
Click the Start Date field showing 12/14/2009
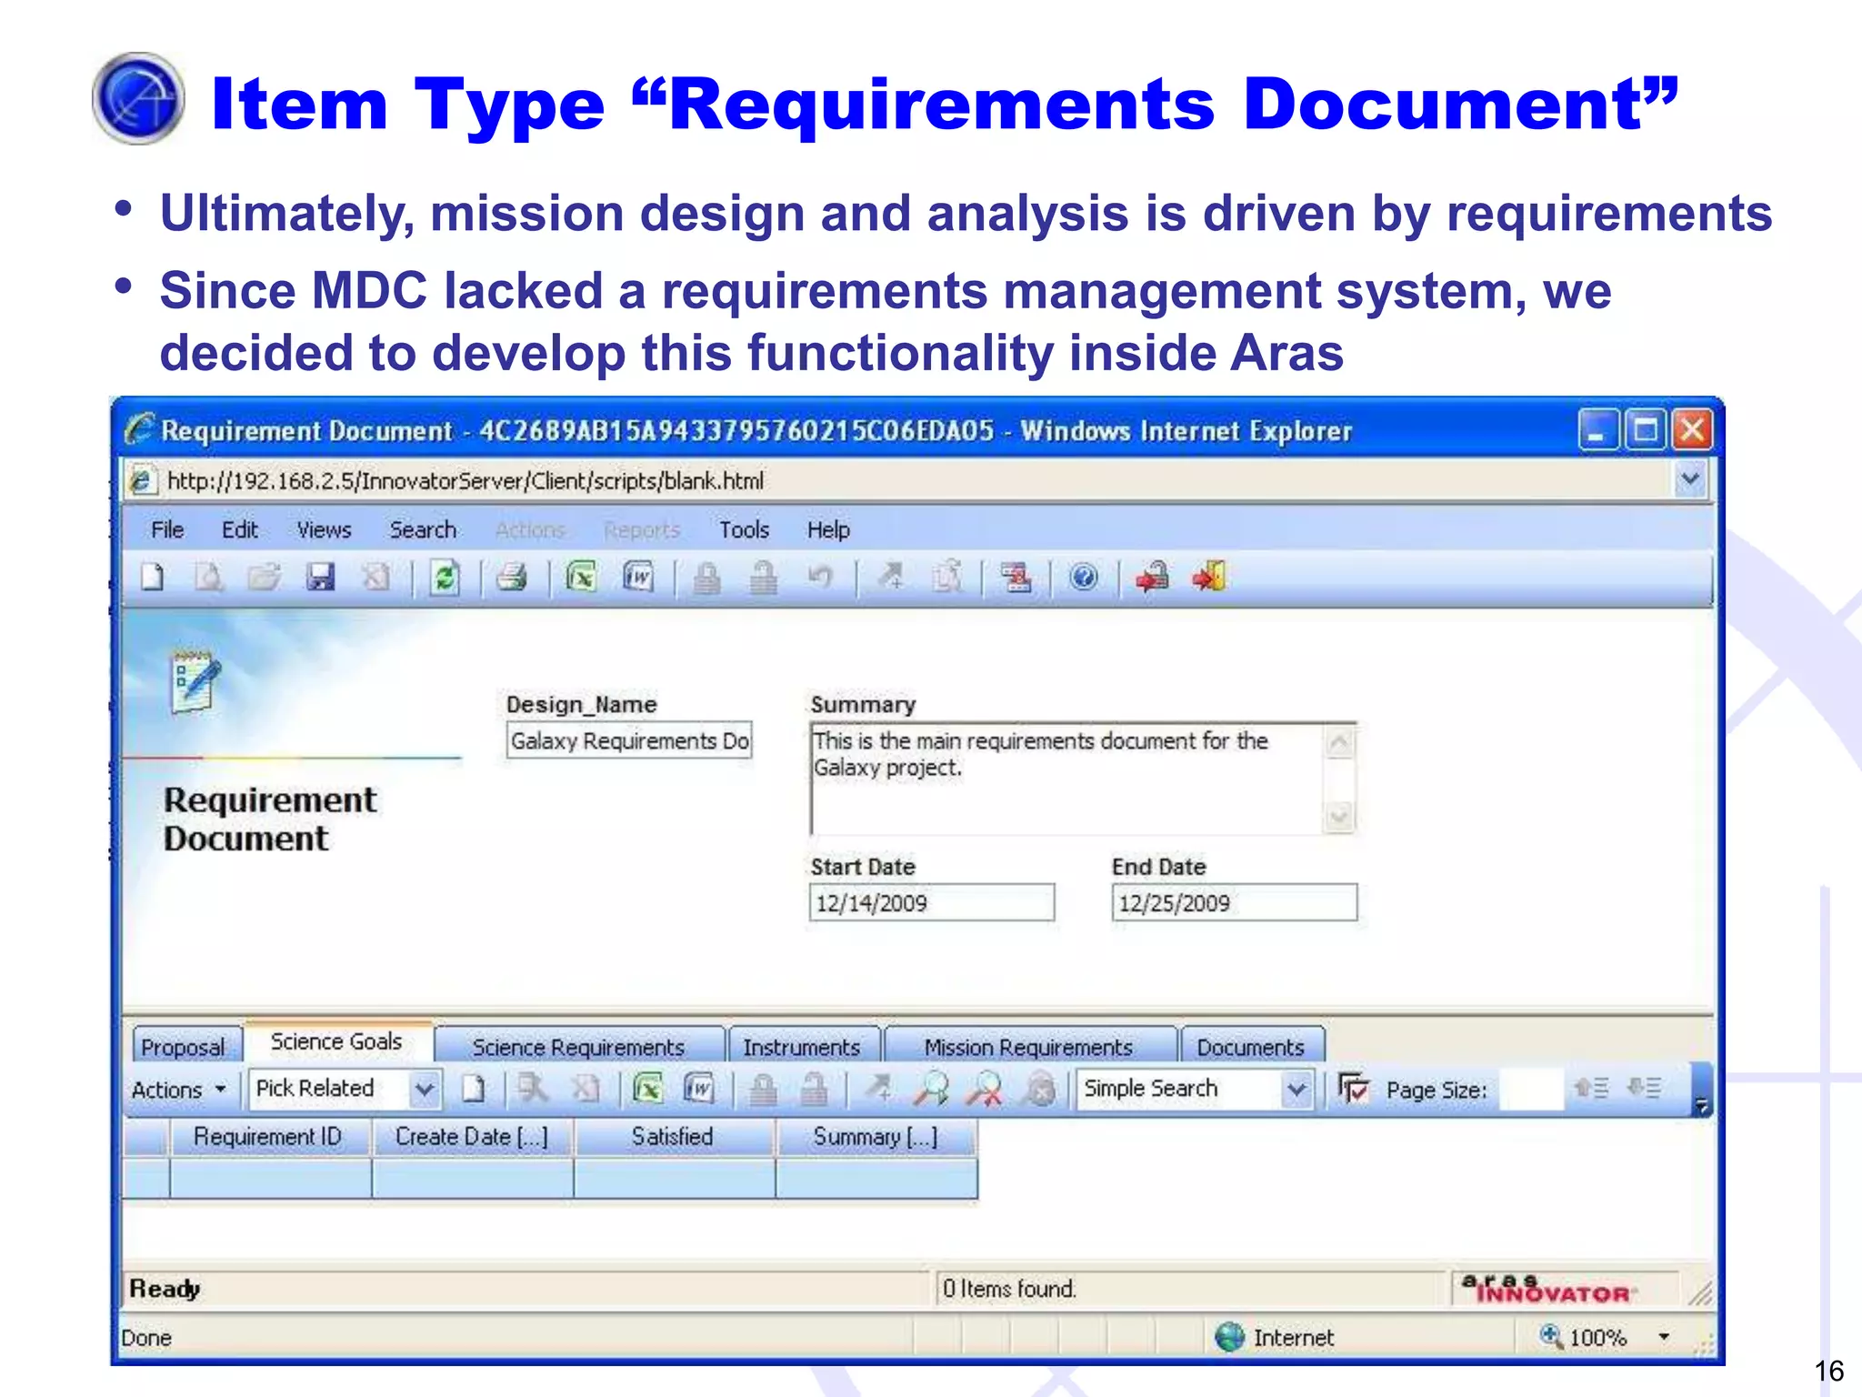(x=932, y=903)
